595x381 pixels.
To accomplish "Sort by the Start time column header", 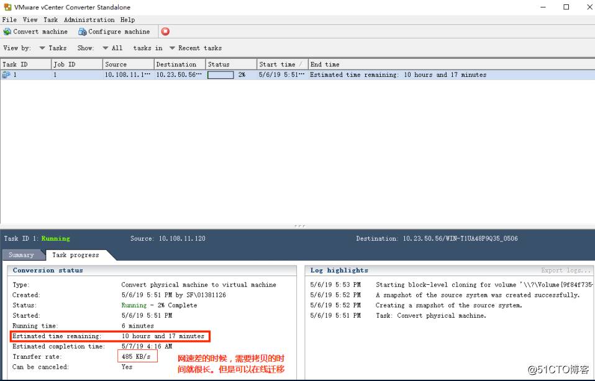I will pos(277,65).
